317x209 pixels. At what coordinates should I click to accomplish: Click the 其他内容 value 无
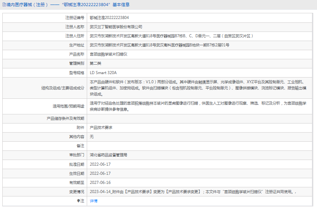[92, 137]
